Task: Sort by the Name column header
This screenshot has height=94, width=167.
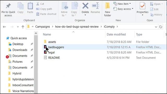Action: pyautogui.click(x=47, y=34)
